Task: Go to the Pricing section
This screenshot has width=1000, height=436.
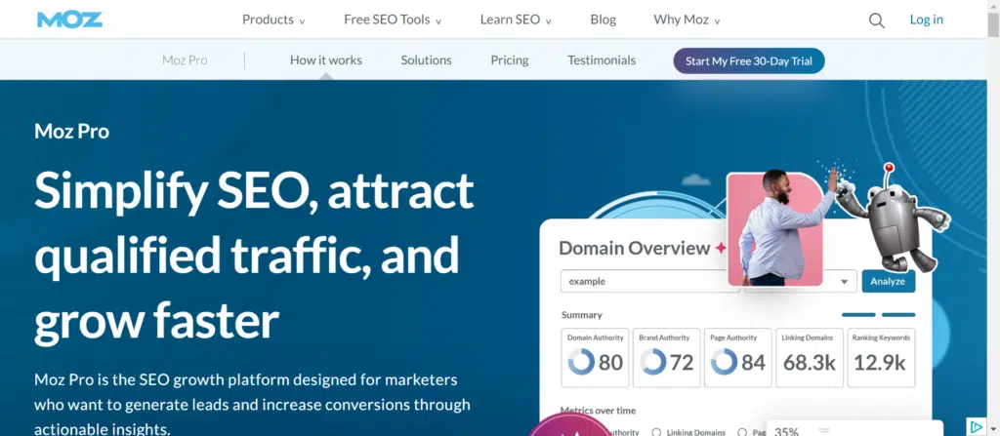Action: point(510,60)
